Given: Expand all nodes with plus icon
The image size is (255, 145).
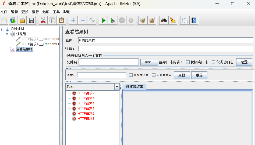Looking at the screenshot, I should 73,20.
